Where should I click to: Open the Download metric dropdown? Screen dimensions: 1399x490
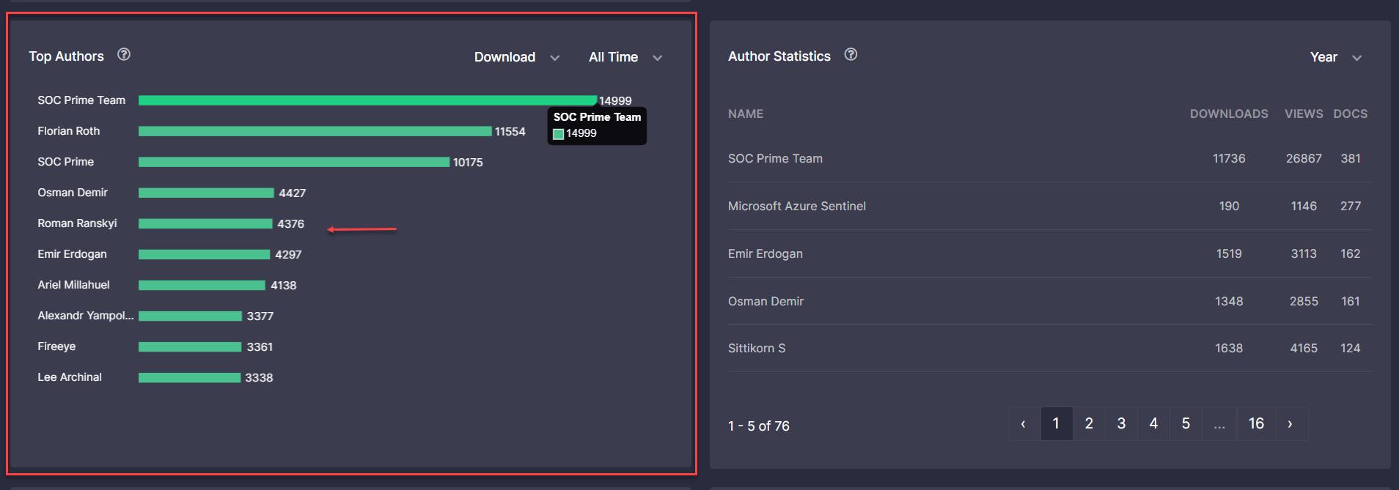pos(516,57)
